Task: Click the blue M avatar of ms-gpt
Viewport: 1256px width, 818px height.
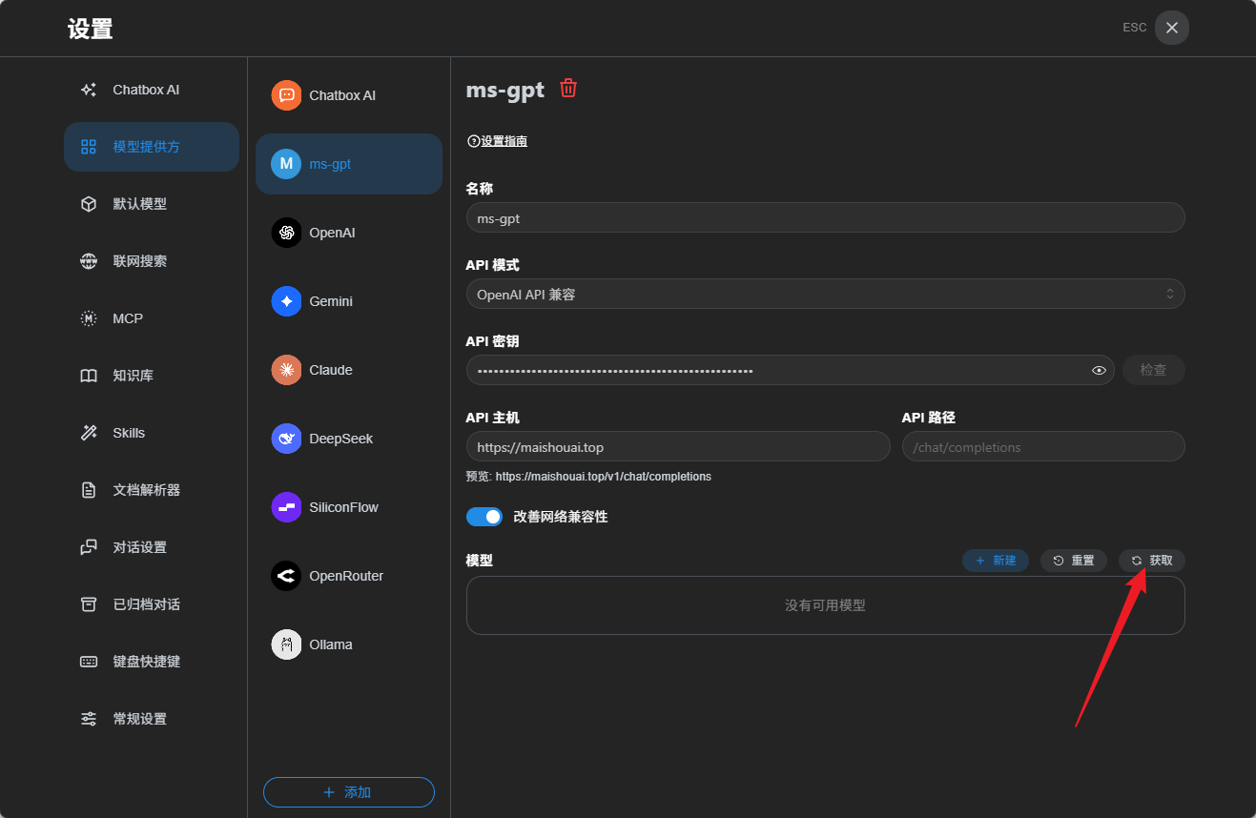Action: tap(286, 164)
